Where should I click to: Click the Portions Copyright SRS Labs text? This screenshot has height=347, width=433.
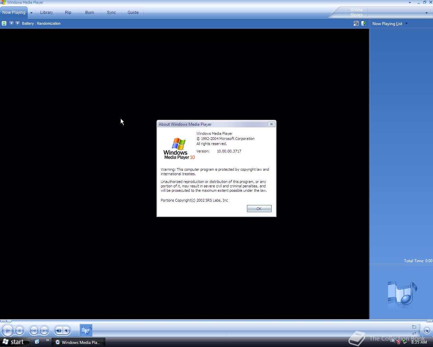194,200
